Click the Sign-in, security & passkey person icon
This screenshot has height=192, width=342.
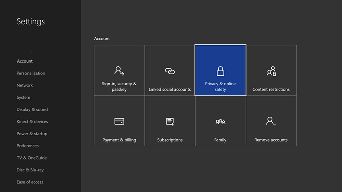click(x=119, y=71)
